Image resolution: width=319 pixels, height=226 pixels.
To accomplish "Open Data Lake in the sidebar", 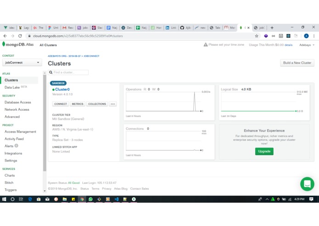I will point(12,87).
